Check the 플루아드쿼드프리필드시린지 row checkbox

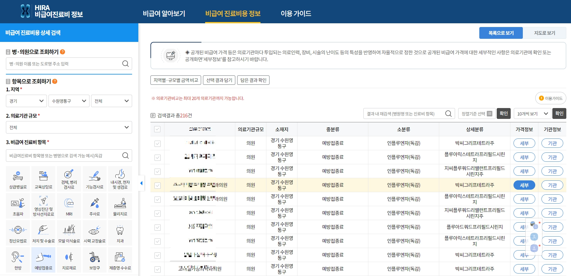pyautogui.click(x=158, y=227)
